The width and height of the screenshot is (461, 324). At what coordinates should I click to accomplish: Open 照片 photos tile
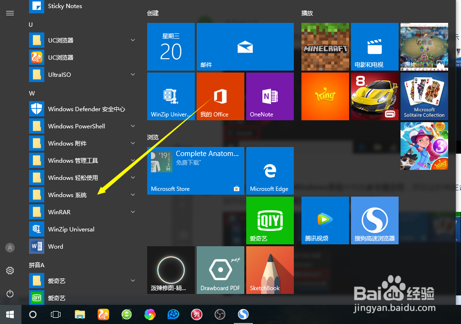tap(424, 47)
